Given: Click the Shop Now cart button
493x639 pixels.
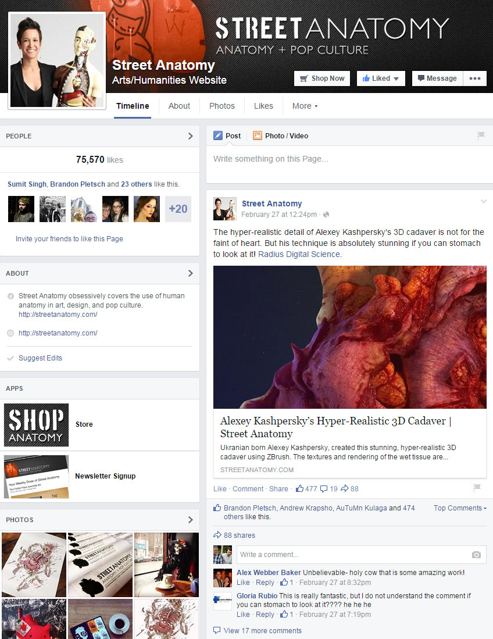Looking at the screenshot, I should tap(322, 78).
